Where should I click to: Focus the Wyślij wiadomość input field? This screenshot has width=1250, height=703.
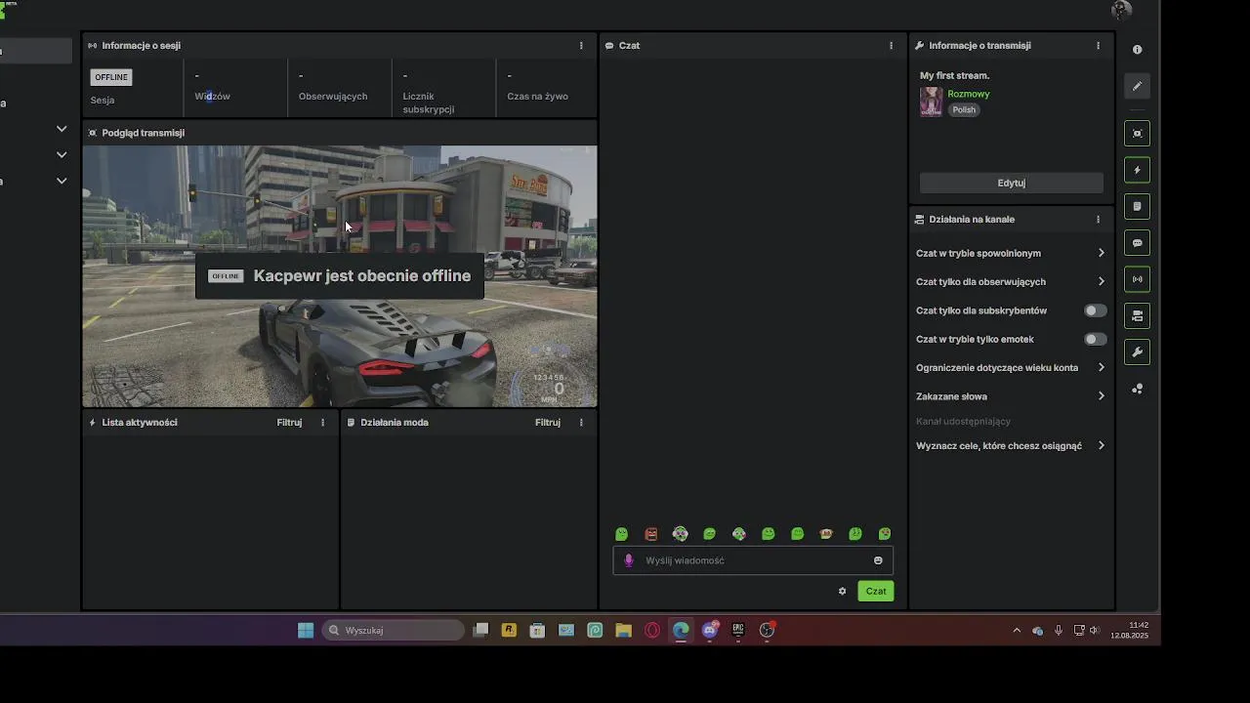(753, 560)
